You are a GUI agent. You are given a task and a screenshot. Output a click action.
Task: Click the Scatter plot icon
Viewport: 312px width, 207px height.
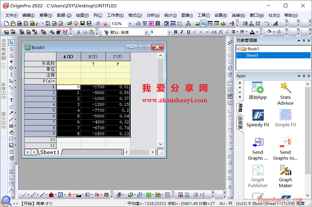pos(33,195)
